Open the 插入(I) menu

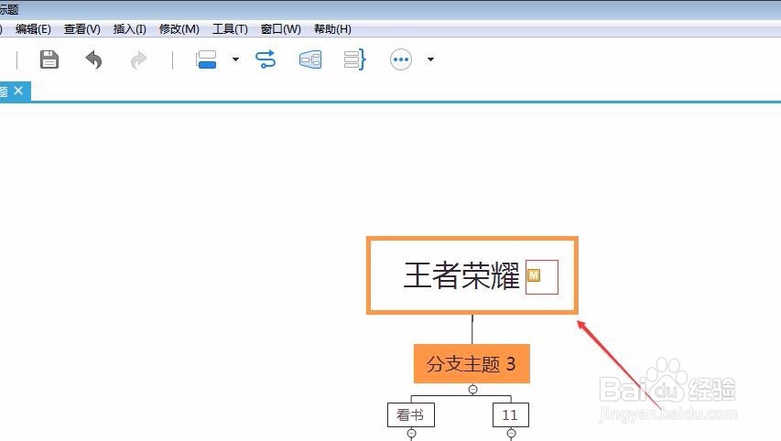129,29
